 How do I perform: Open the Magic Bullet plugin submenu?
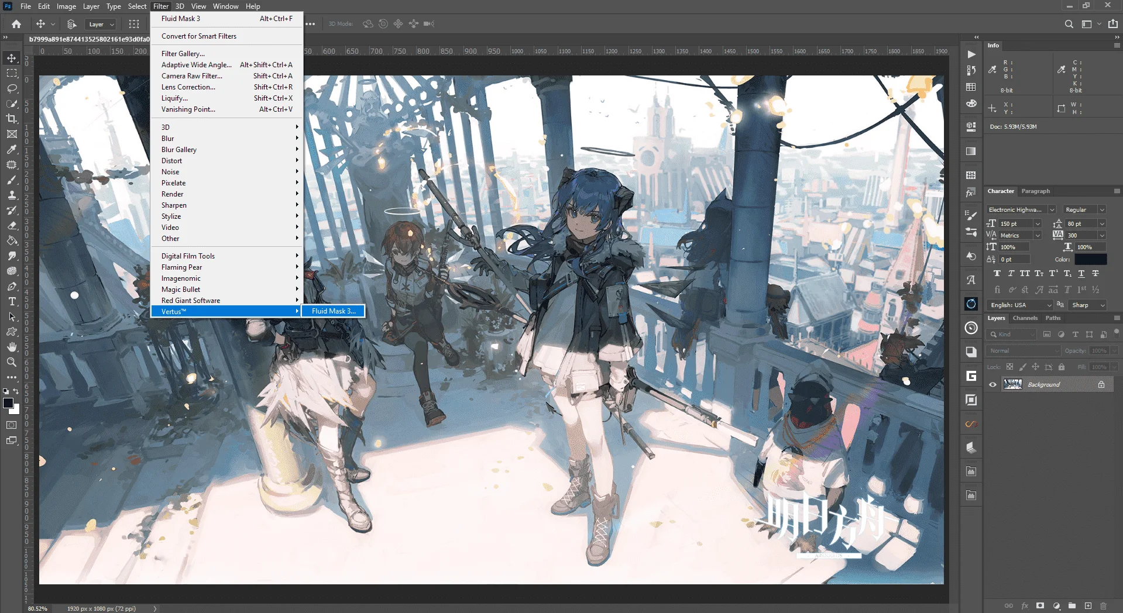coord(227,290)
